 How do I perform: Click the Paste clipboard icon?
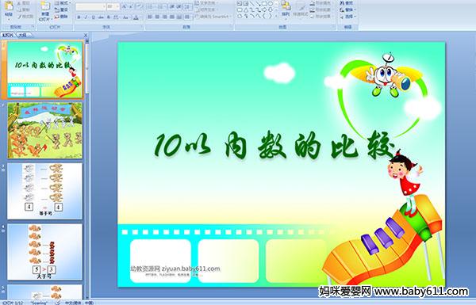[9, 8]
